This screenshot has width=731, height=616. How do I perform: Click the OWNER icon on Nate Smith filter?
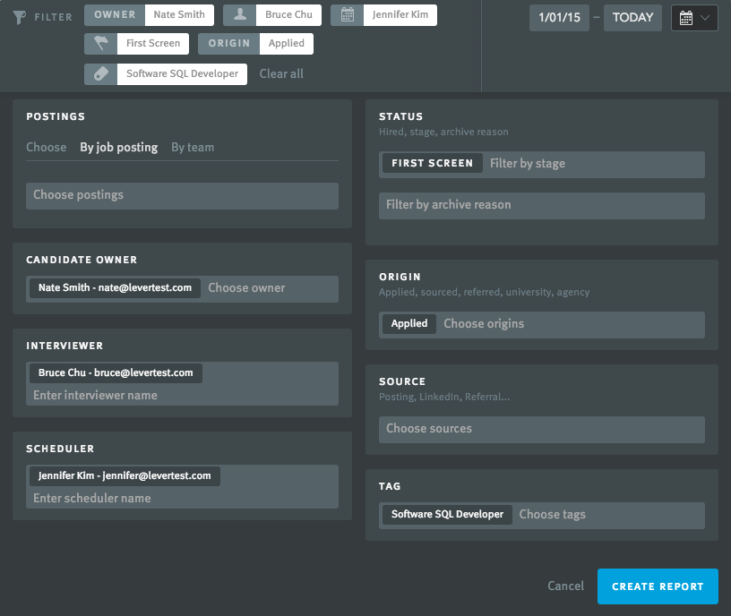pos(113,14)
